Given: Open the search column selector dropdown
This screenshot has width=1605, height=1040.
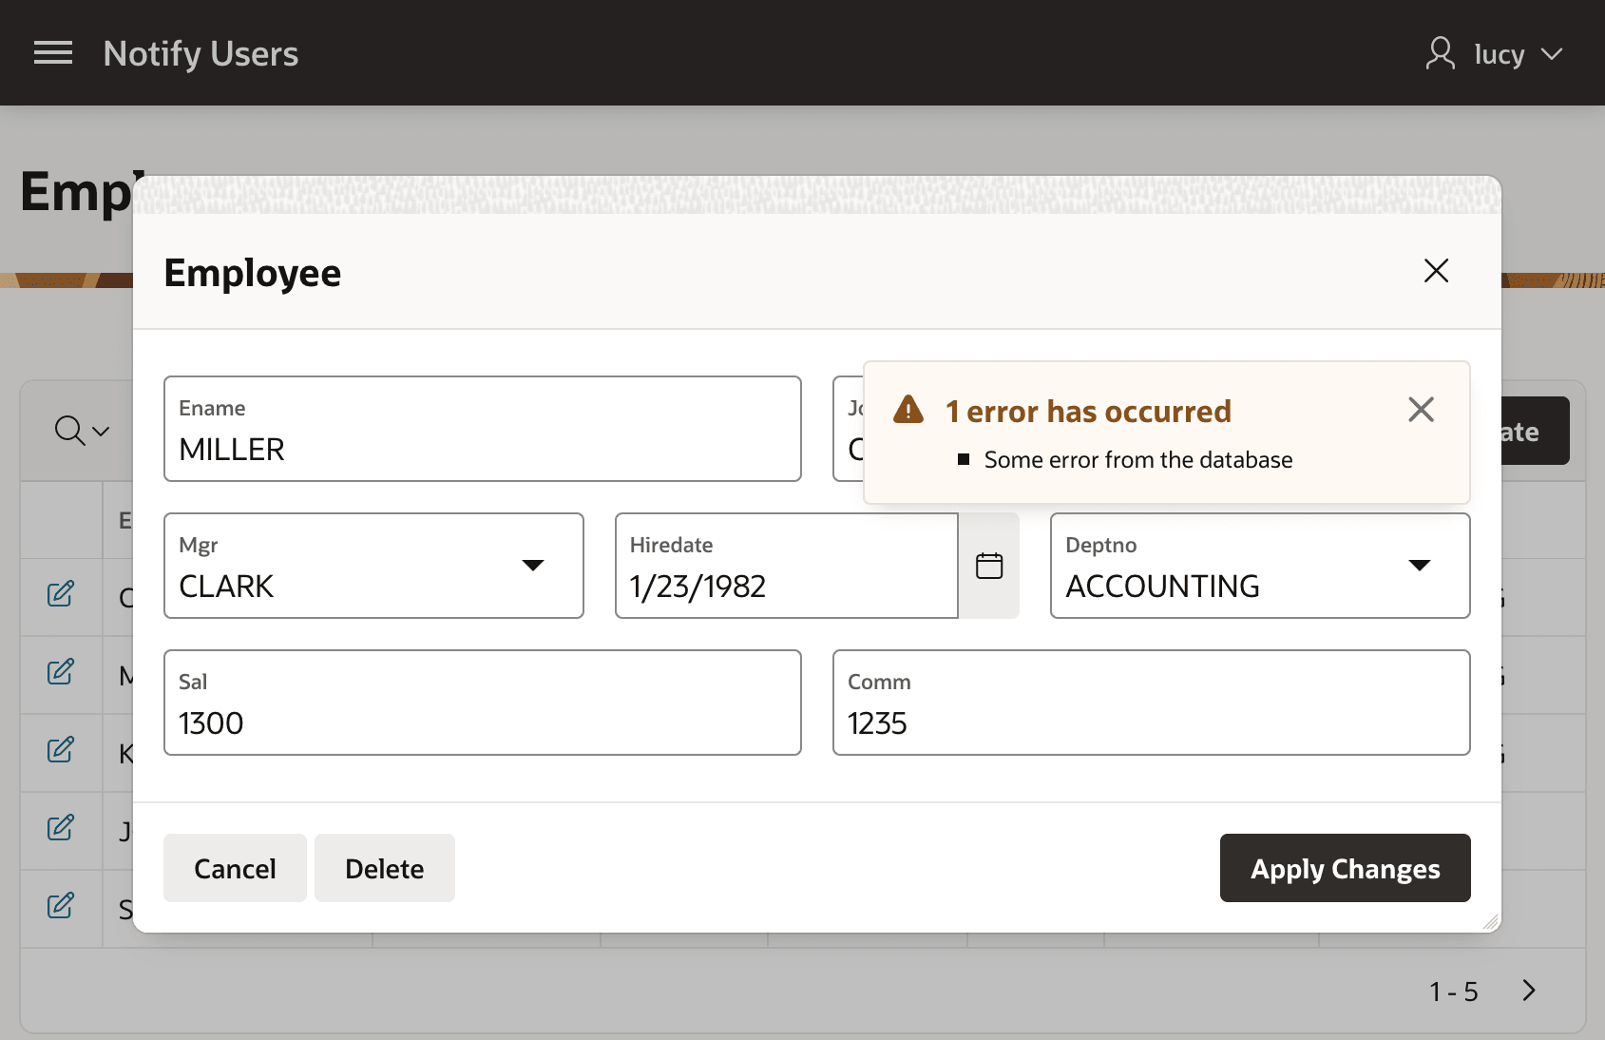Looking at the screenshot, I should pos(82,431).
